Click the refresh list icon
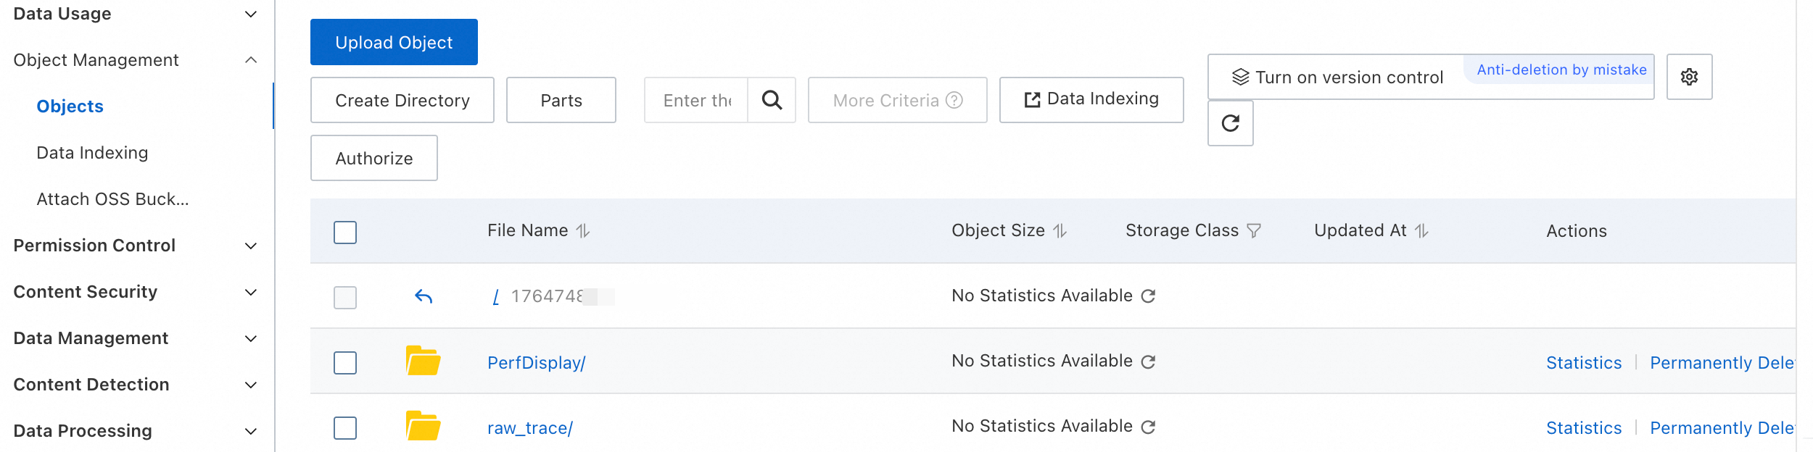 (1230, 123)
